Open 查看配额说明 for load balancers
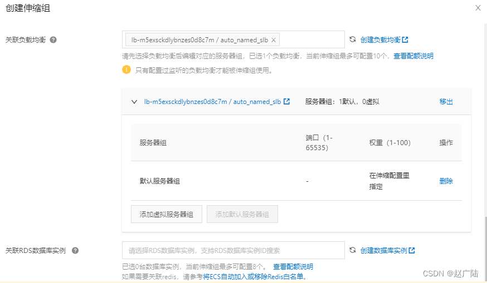Viewport: 487px width, 283px height. (x=413, y=56)
